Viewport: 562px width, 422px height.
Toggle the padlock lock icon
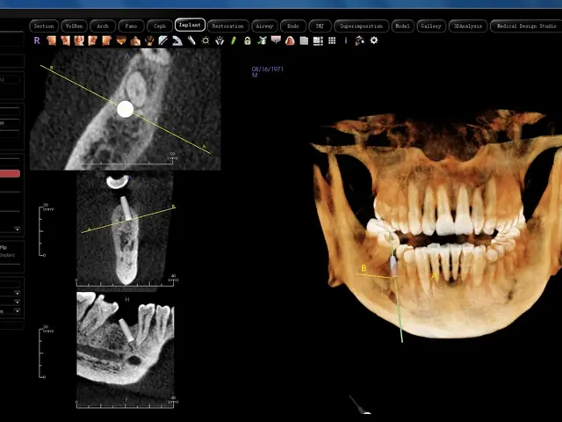click(x=248, y=40)
